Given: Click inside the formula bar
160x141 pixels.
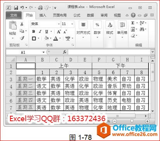Looking at the screenshot, I should coord(109,52).
